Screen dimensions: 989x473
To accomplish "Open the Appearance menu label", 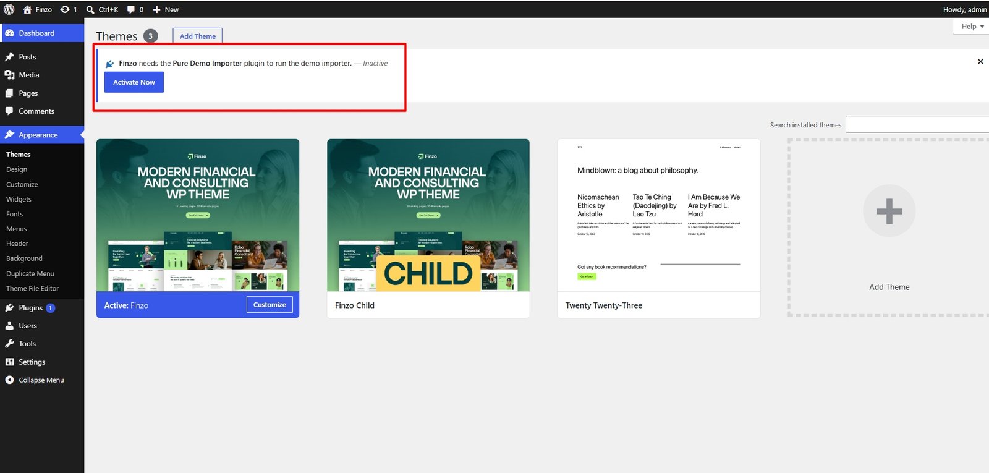I will coord(38,135).
